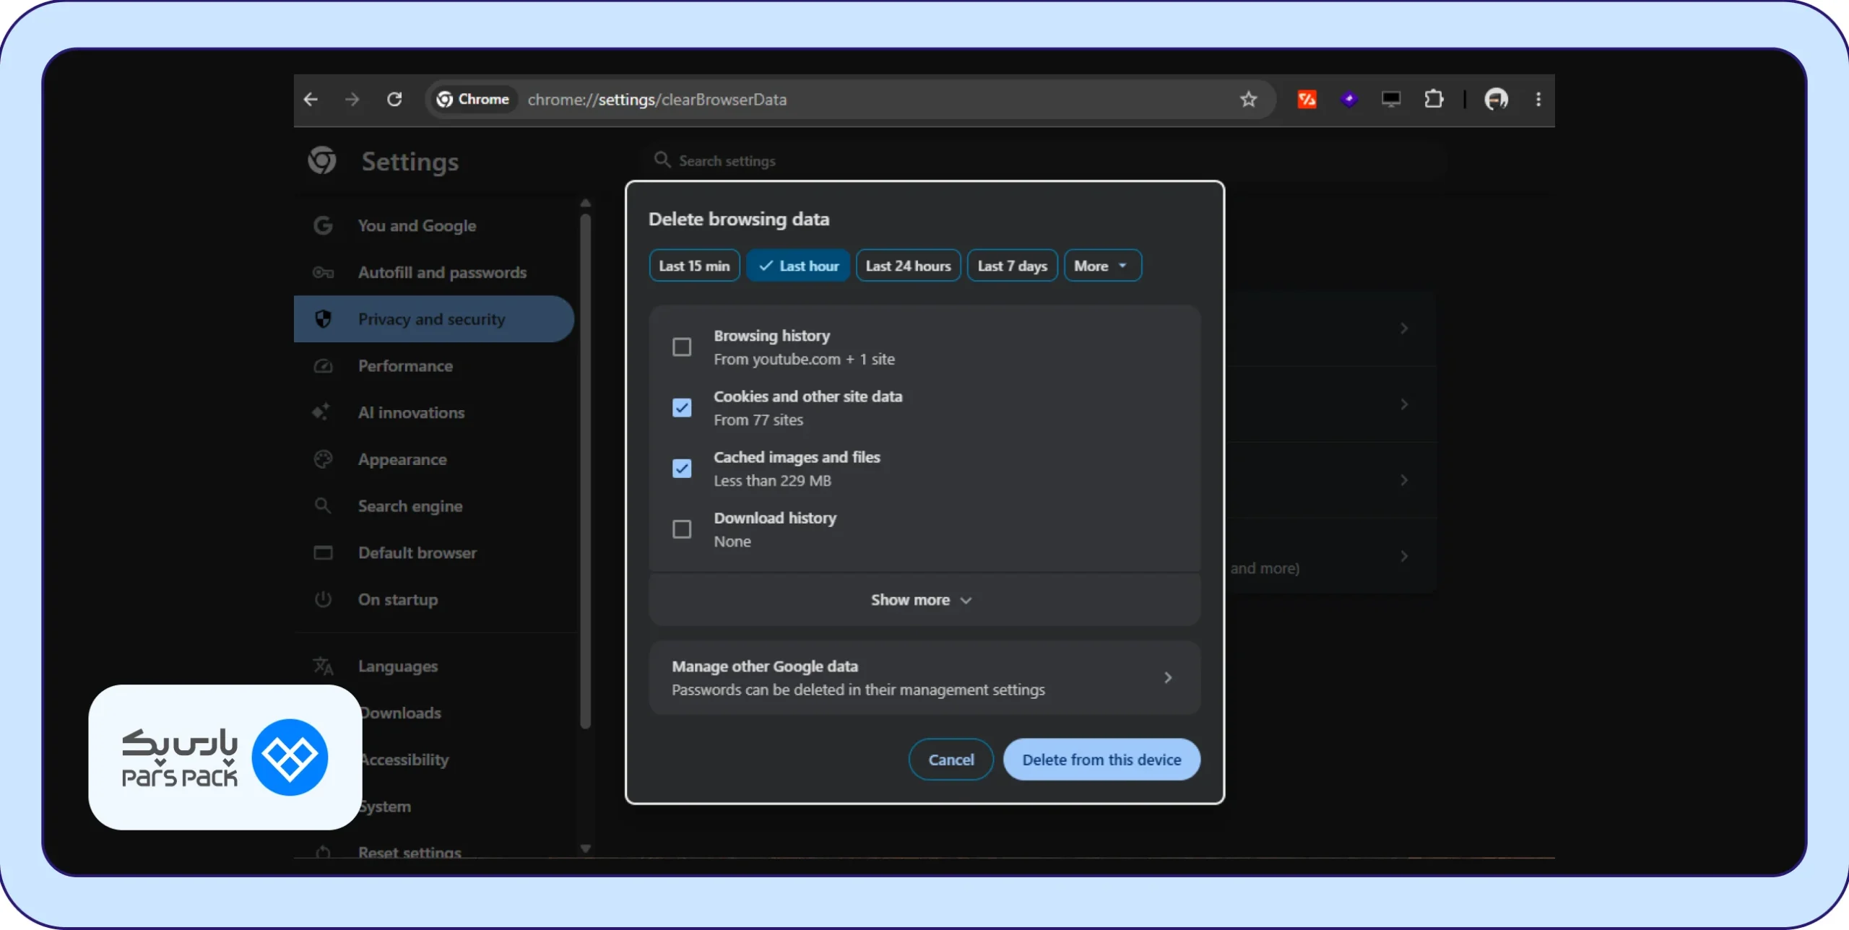Image resolution: width=1849 pixels, height=930 pixels.
Task: Click the red extension icon in toolbar
Action: tap(1307, 99)
